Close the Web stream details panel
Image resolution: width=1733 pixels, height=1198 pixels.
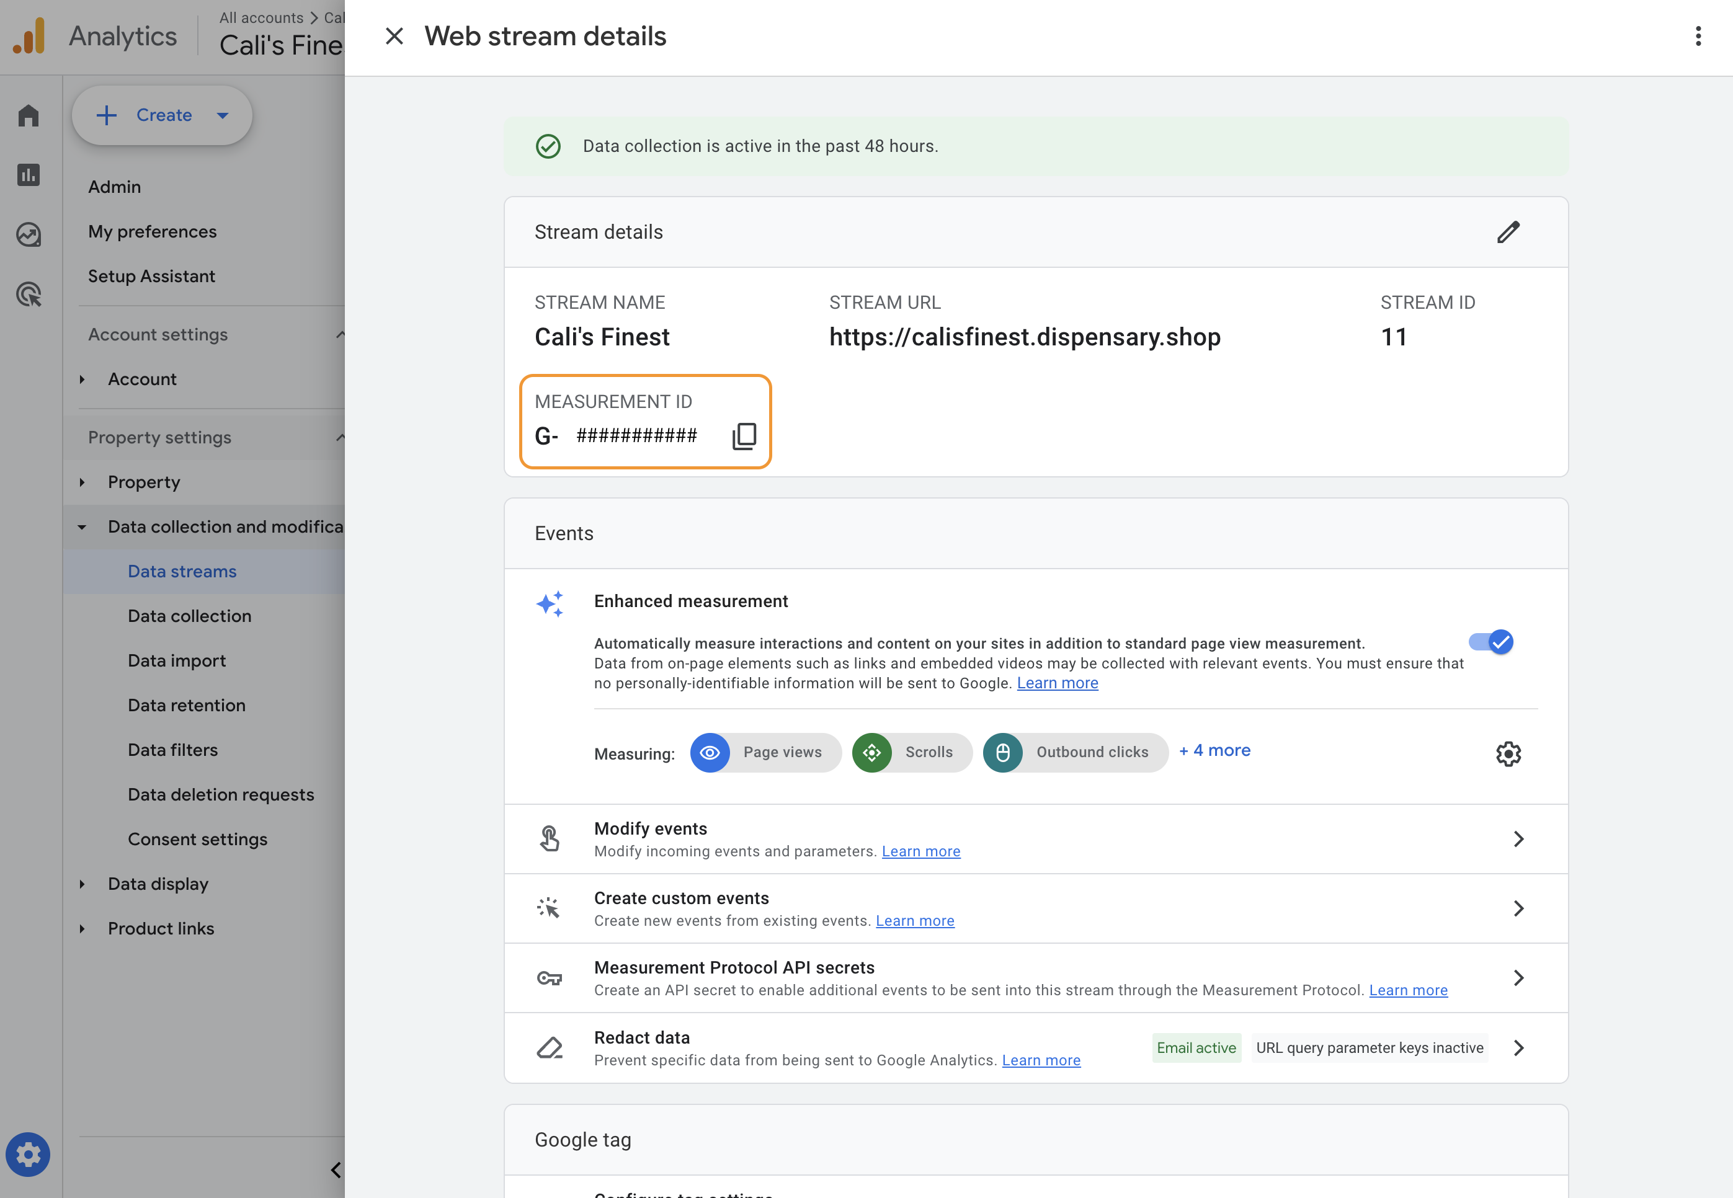click(394, 36)
